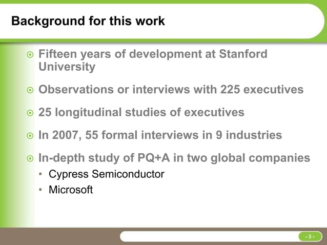This screenshot has width=327, height=245.
Task: Click the word "University" on the second line
Action: click(67, 67)
